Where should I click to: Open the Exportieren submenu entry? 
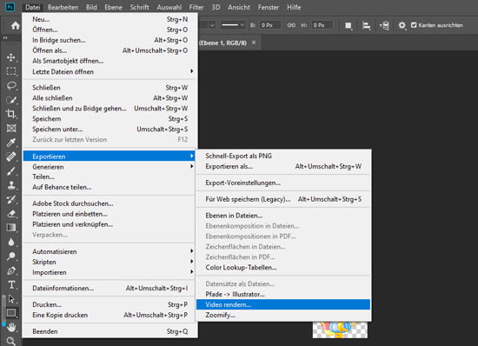pos(110,156)
